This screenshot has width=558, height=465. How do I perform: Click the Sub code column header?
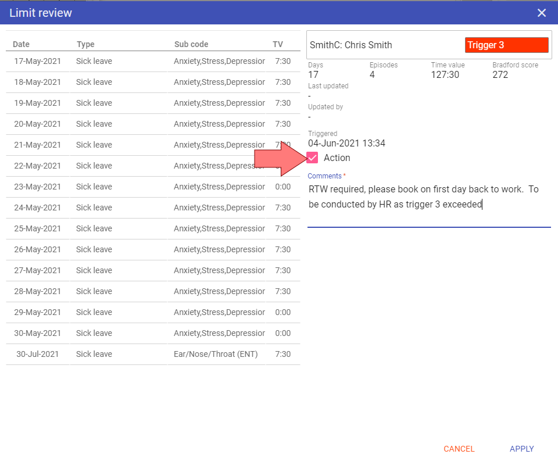[x=191, y=44]
